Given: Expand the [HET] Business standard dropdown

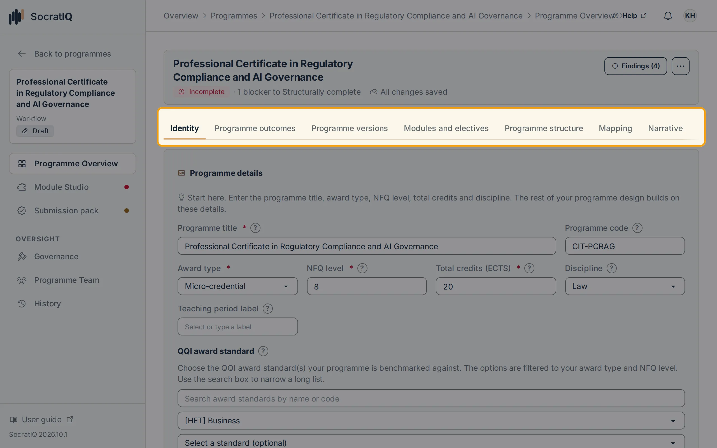Looking at the screenshot, I should (431, 421).
